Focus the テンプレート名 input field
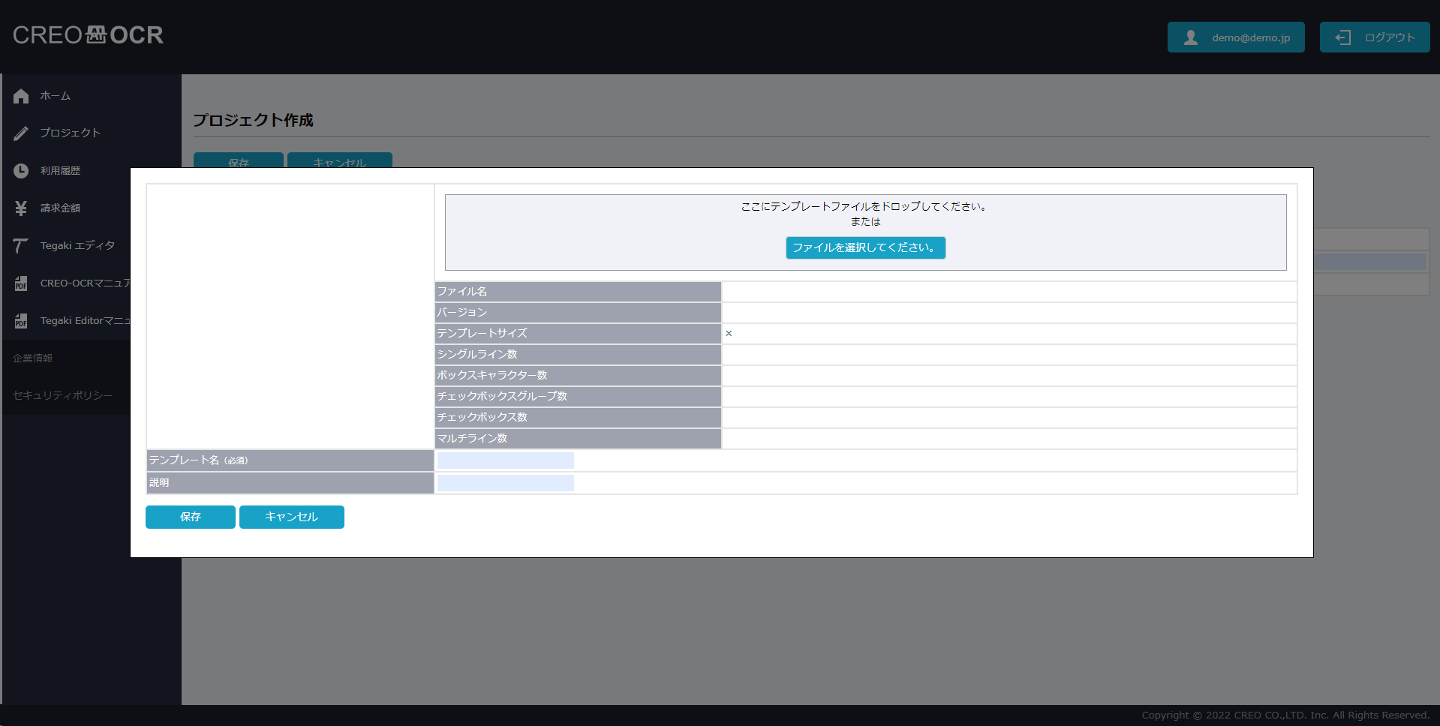This screenshot has height=726, width=1440. 505,460
